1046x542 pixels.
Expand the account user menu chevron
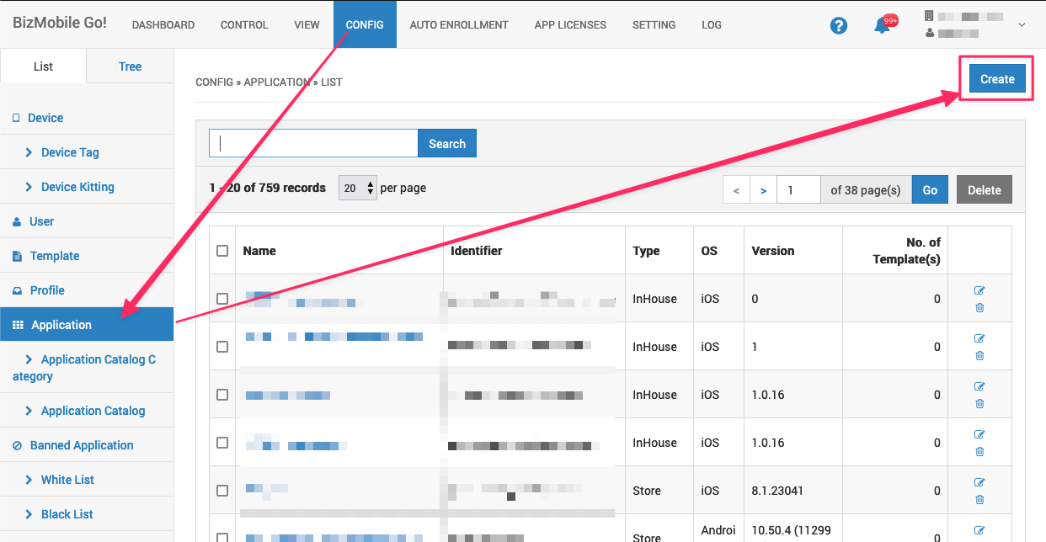(x=1022, y=25)
